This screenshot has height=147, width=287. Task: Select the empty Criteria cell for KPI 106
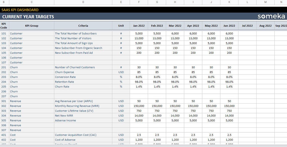83,58
